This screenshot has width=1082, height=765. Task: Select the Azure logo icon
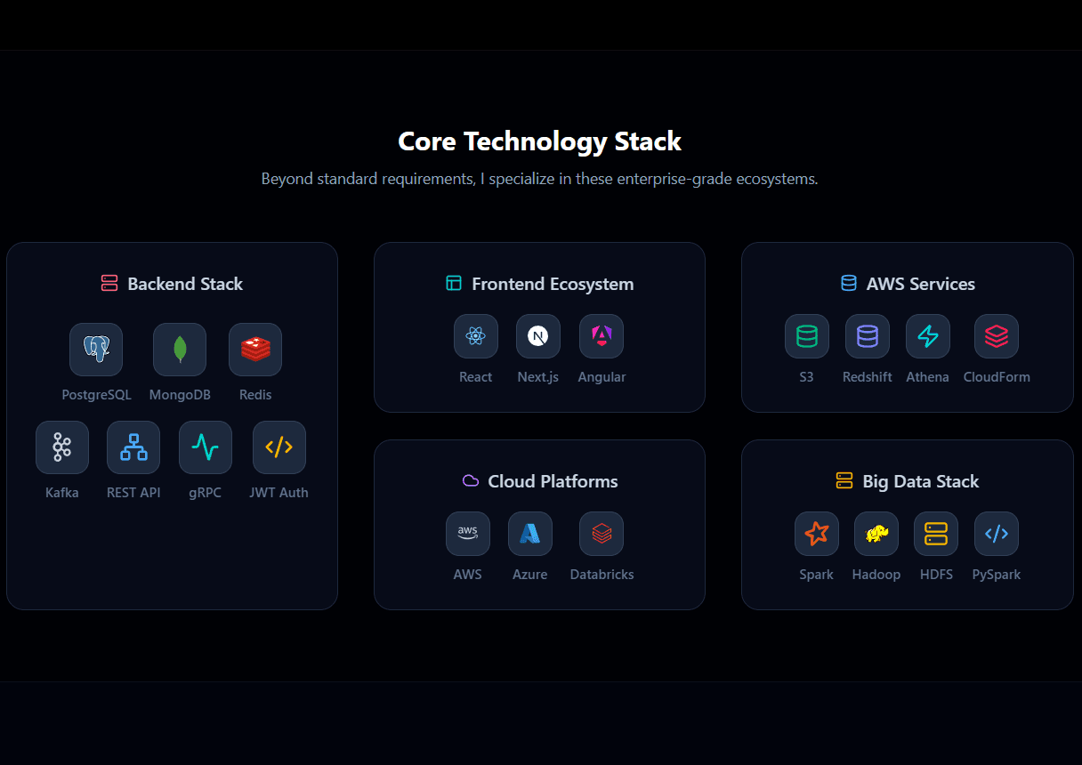530,534
